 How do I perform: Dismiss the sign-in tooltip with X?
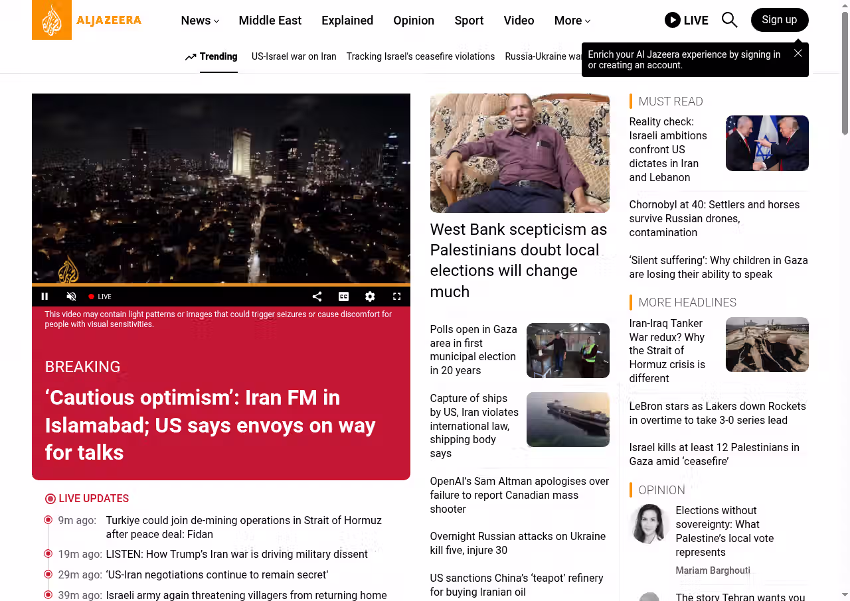click(798, 53)
